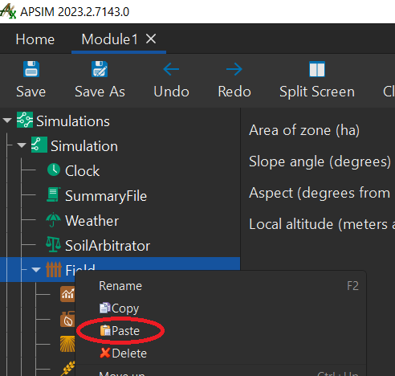Click the Save floppy disk icon
The image size is (395, 376).
pyautogui.click(x=31, y=69)
